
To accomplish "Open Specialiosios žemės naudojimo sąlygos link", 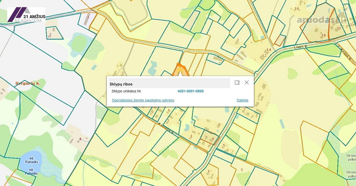I will point(143,100).
